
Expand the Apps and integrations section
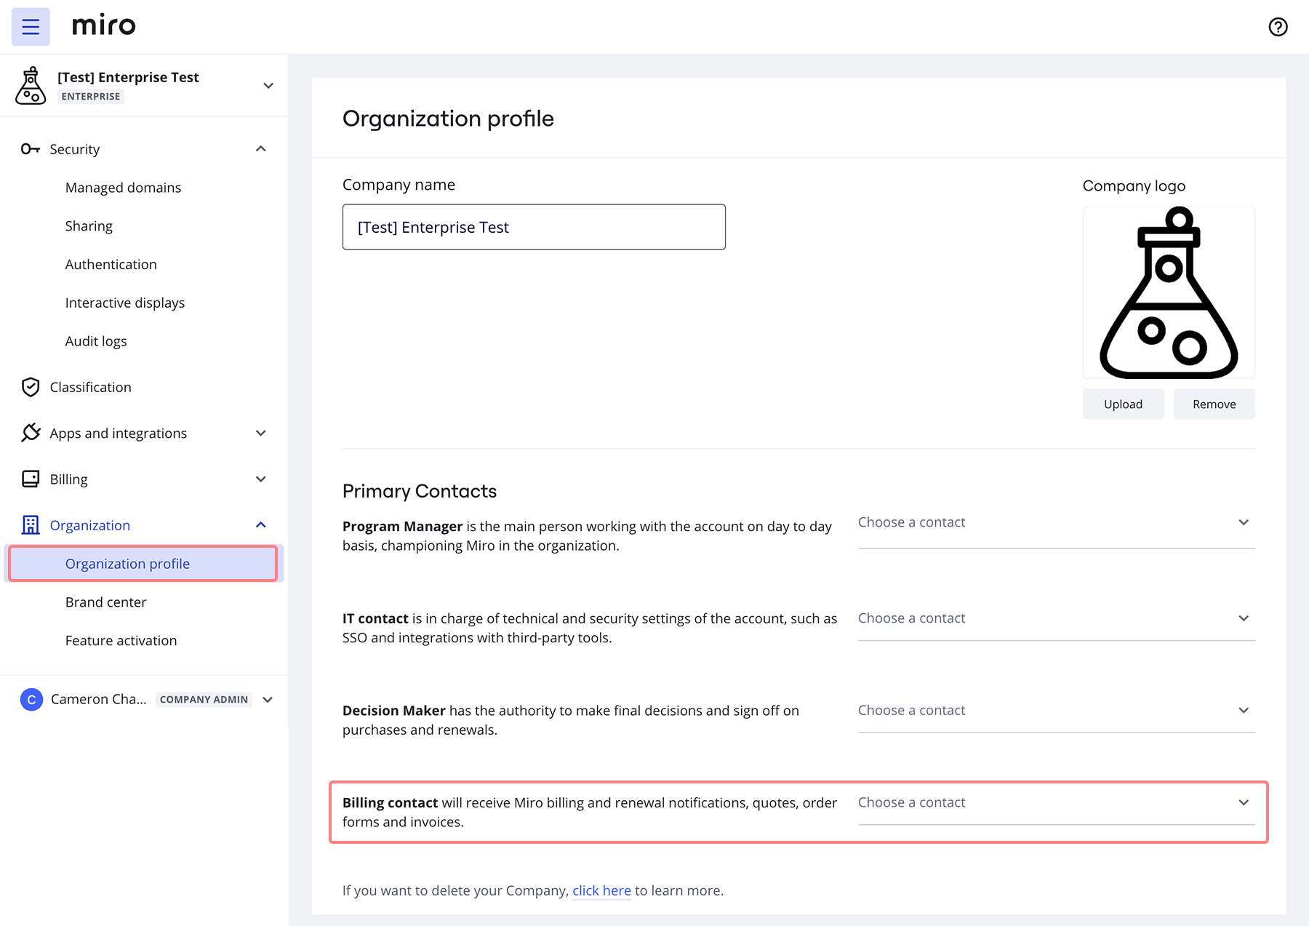[261, 433]
